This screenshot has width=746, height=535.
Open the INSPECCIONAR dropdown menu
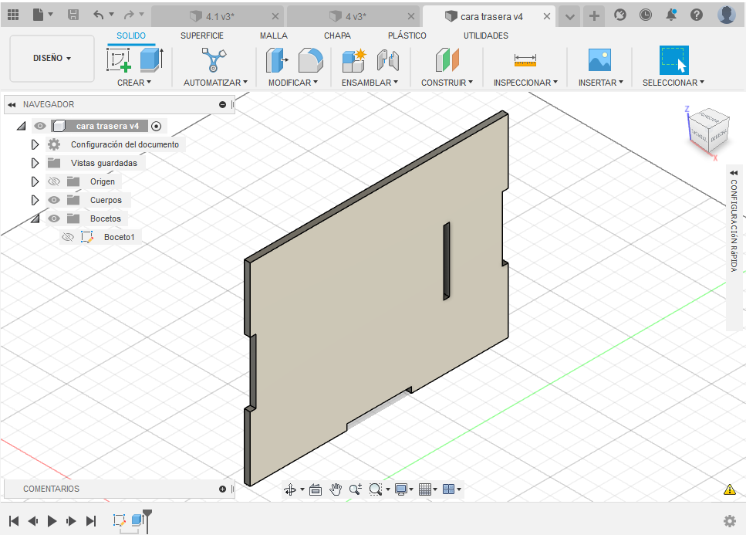[525, 83]
